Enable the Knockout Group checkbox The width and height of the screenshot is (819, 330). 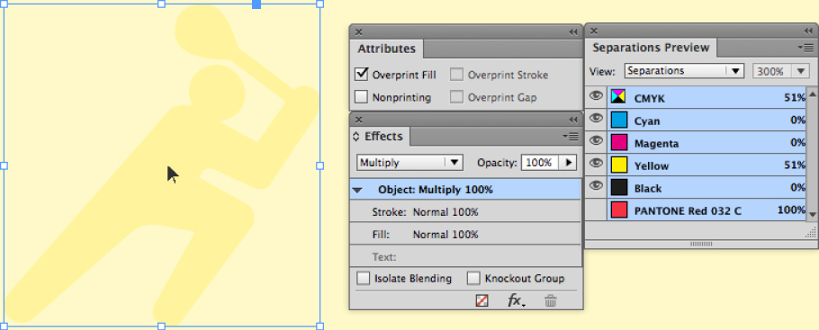pos(473,278)
